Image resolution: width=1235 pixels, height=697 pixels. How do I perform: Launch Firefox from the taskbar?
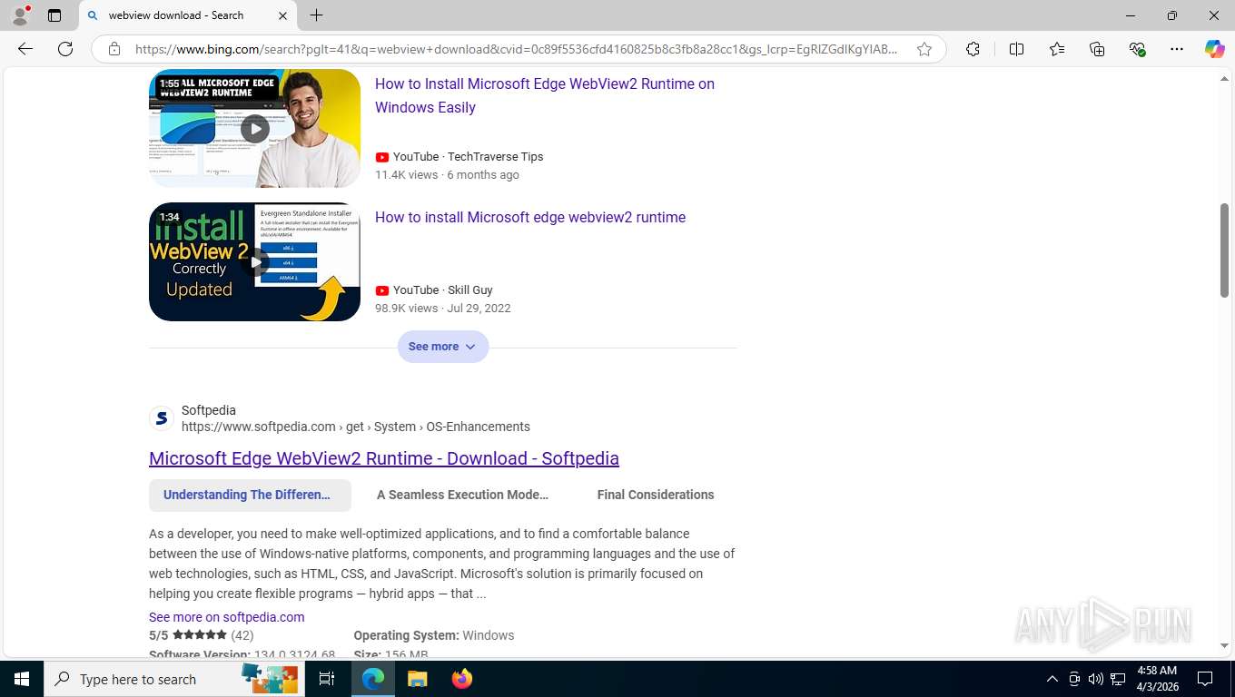[x=462, y=679]
